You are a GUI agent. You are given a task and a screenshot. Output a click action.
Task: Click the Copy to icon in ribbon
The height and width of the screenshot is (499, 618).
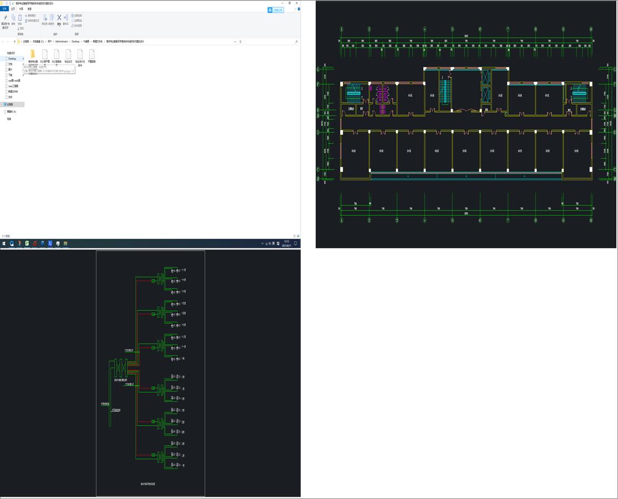coord(52,18)
